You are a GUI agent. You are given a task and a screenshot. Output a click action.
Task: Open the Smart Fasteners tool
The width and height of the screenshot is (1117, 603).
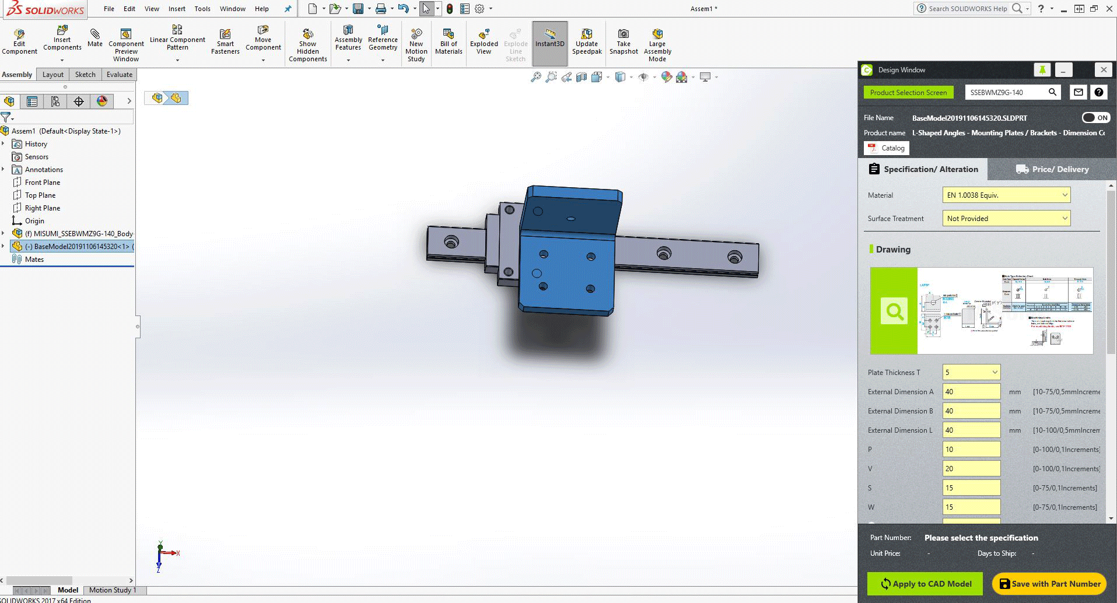[225, 34]
